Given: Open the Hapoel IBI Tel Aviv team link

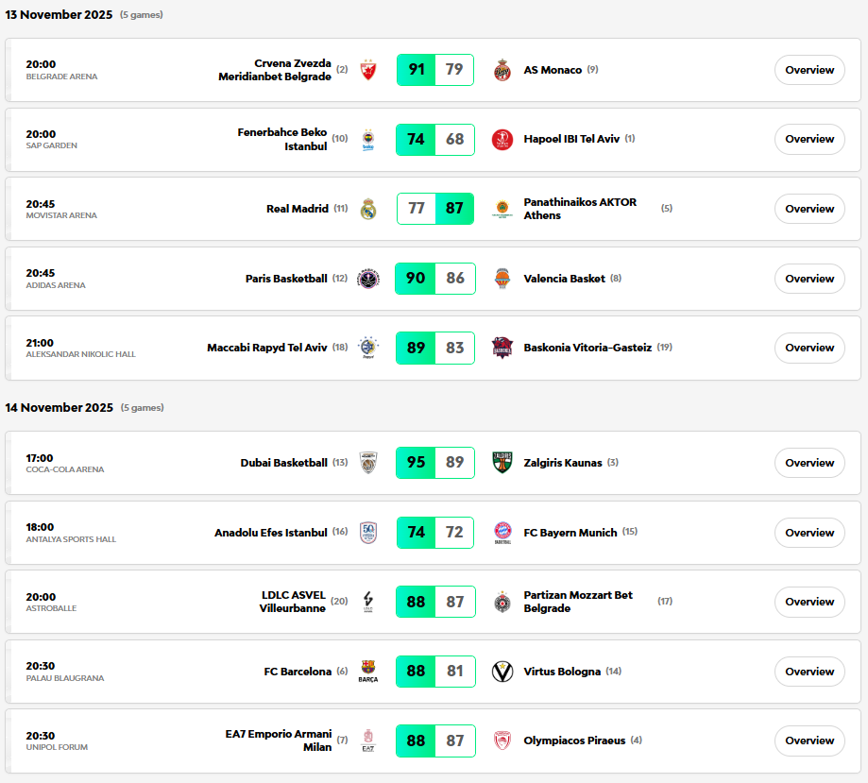Looking at the screenshot, I should coord(571,139).
